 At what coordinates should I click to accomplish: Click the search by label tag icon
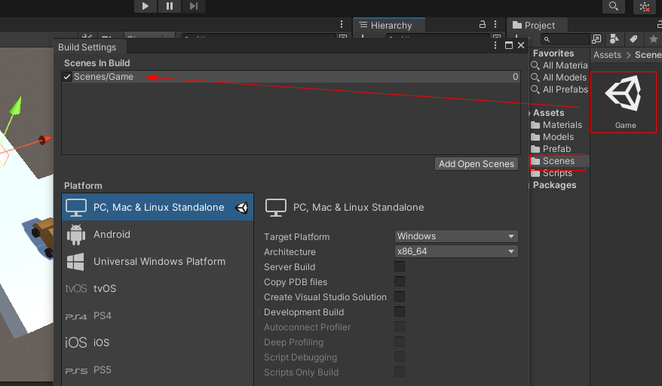point(633,39)
